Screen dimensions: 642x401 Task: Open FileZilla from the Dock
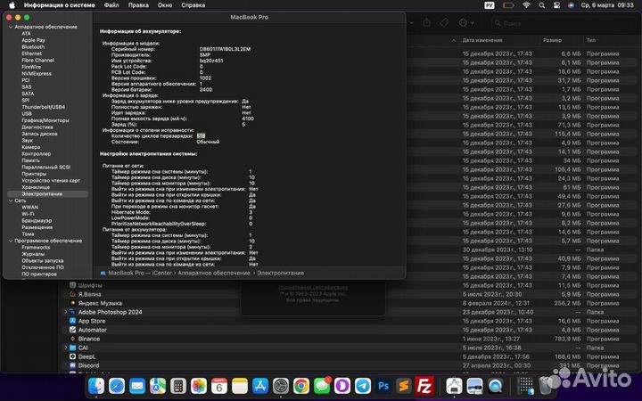pyautogui.click(x=424, y=386)
